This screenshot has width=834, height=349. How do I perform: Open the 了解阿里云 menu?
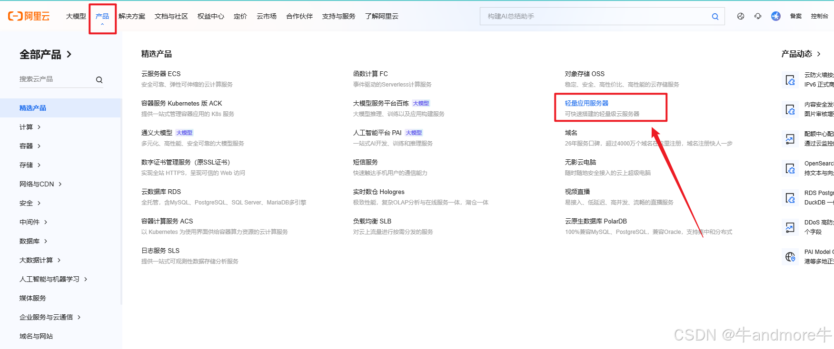[382, 16]
